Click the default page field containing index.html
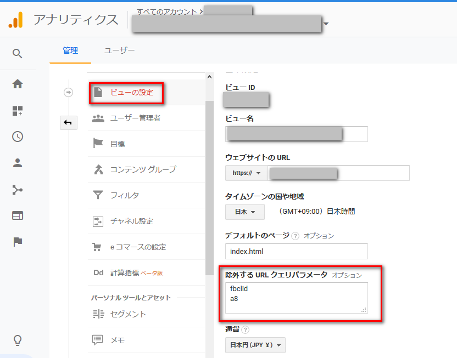The image size is (457, 358). point(297,251)
